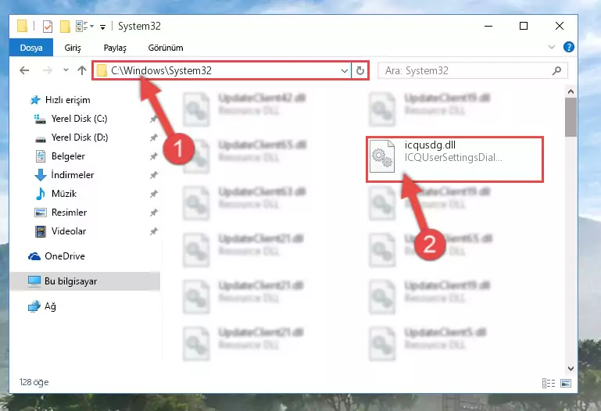Click the address bar path C:\Windows\System32
Viewport: 601px width, 411px height.
click(x=161, y=70)
